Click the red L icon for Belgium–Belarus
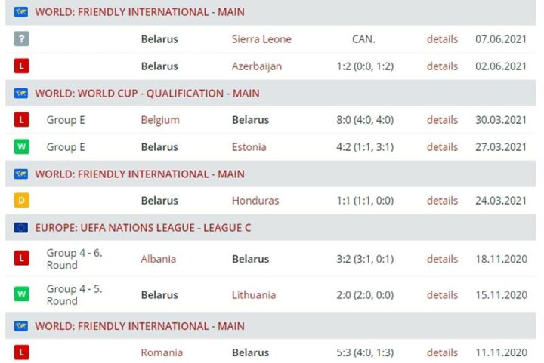The image size is (544, 363). [21, 120]
